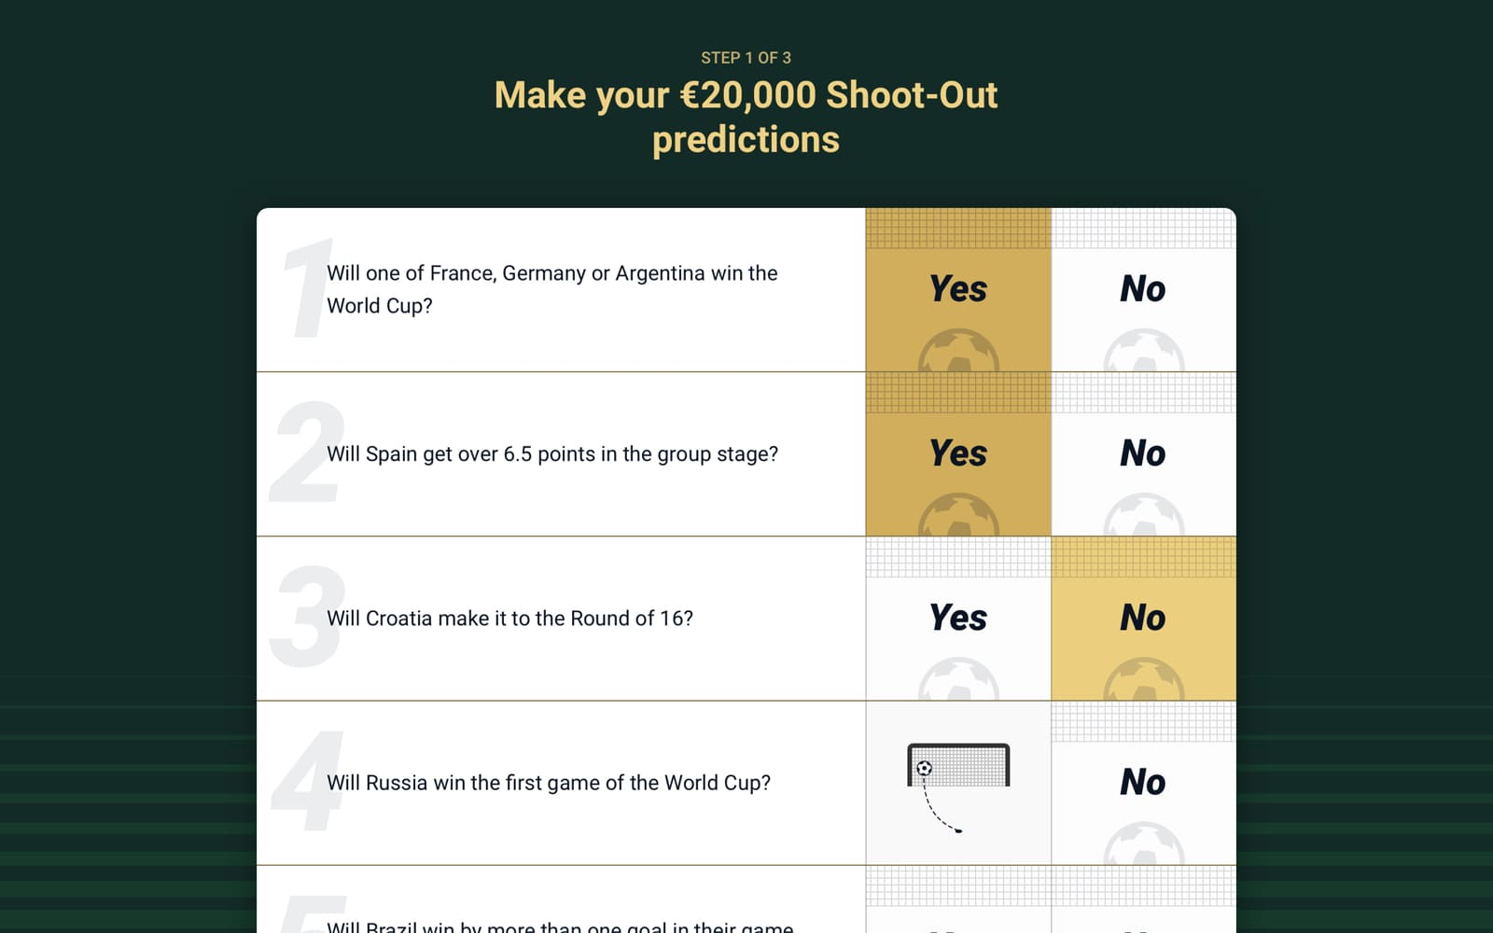Click the soccer ball under Spain question No
The image size is (1493, 933).
pyautogui.click(x=1144, y=516)
